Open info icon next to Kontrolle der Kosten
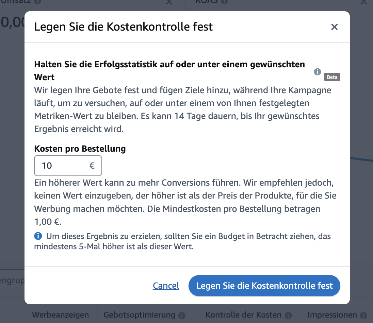Screen dimensions: 373x323 (288, 316)
